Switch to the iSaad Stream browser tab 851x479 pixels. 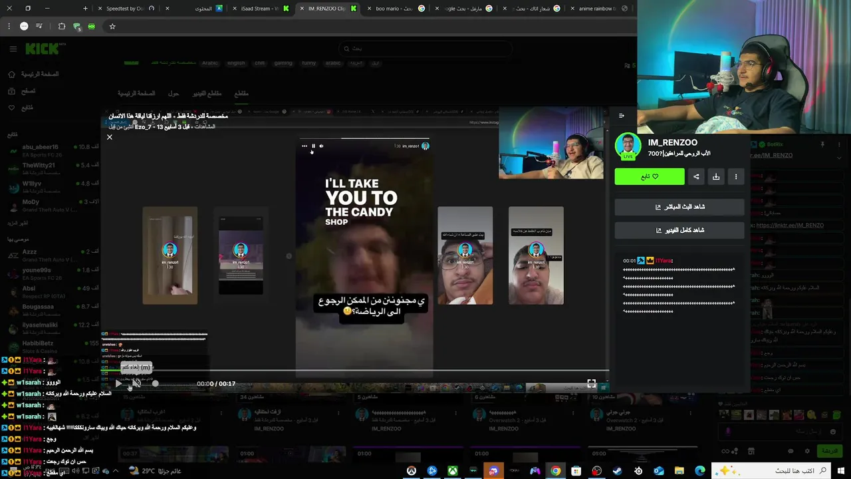click(259, 9)
